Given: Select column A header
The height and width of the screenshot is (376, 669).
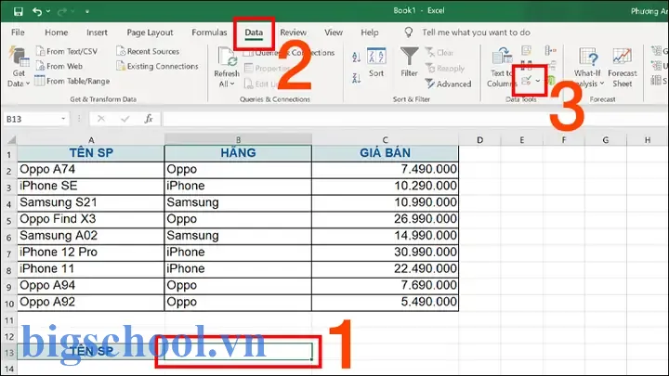Looking at the screenshot, I should coord(91,139).
